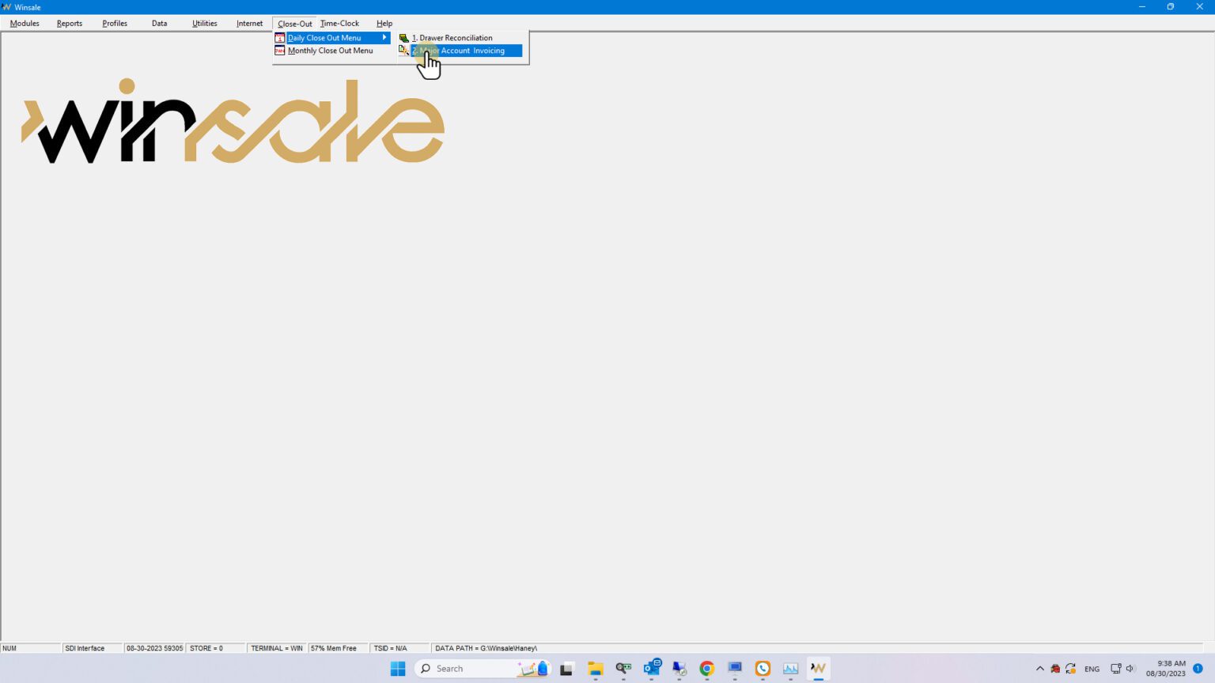Click the Time-Clock menu
1215x683 pixels.
(339, 24)
